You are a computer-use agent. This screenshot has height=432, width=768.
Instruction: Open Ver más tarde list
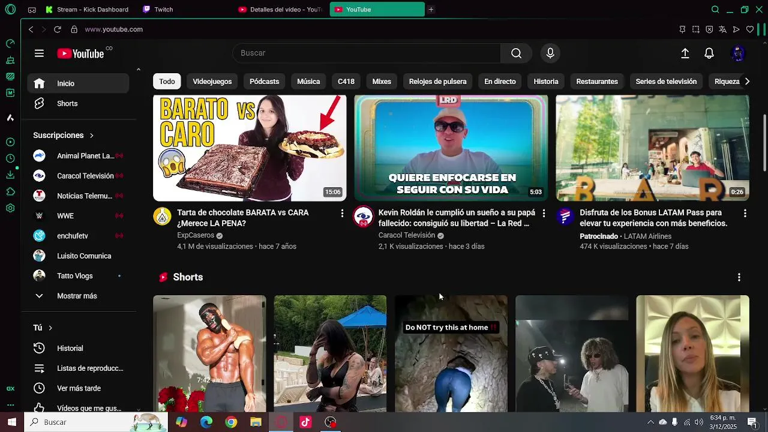point(78,388)
